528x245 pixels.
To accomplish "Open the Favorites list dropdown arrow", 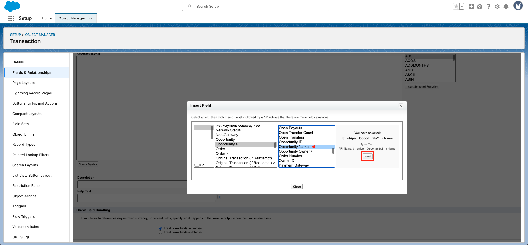I will tap(462, 6).
